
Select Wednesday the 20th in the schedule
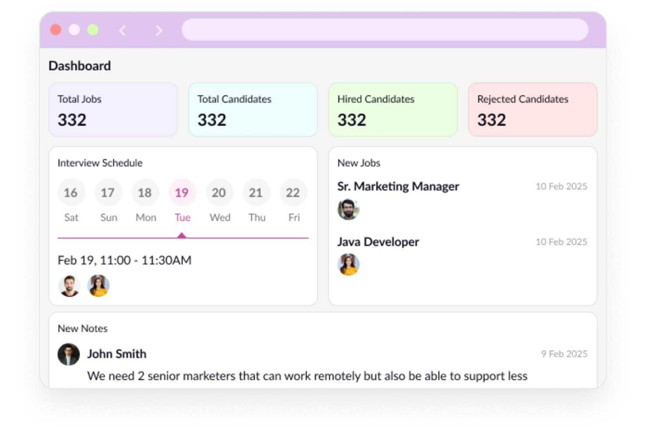(219, 192)
